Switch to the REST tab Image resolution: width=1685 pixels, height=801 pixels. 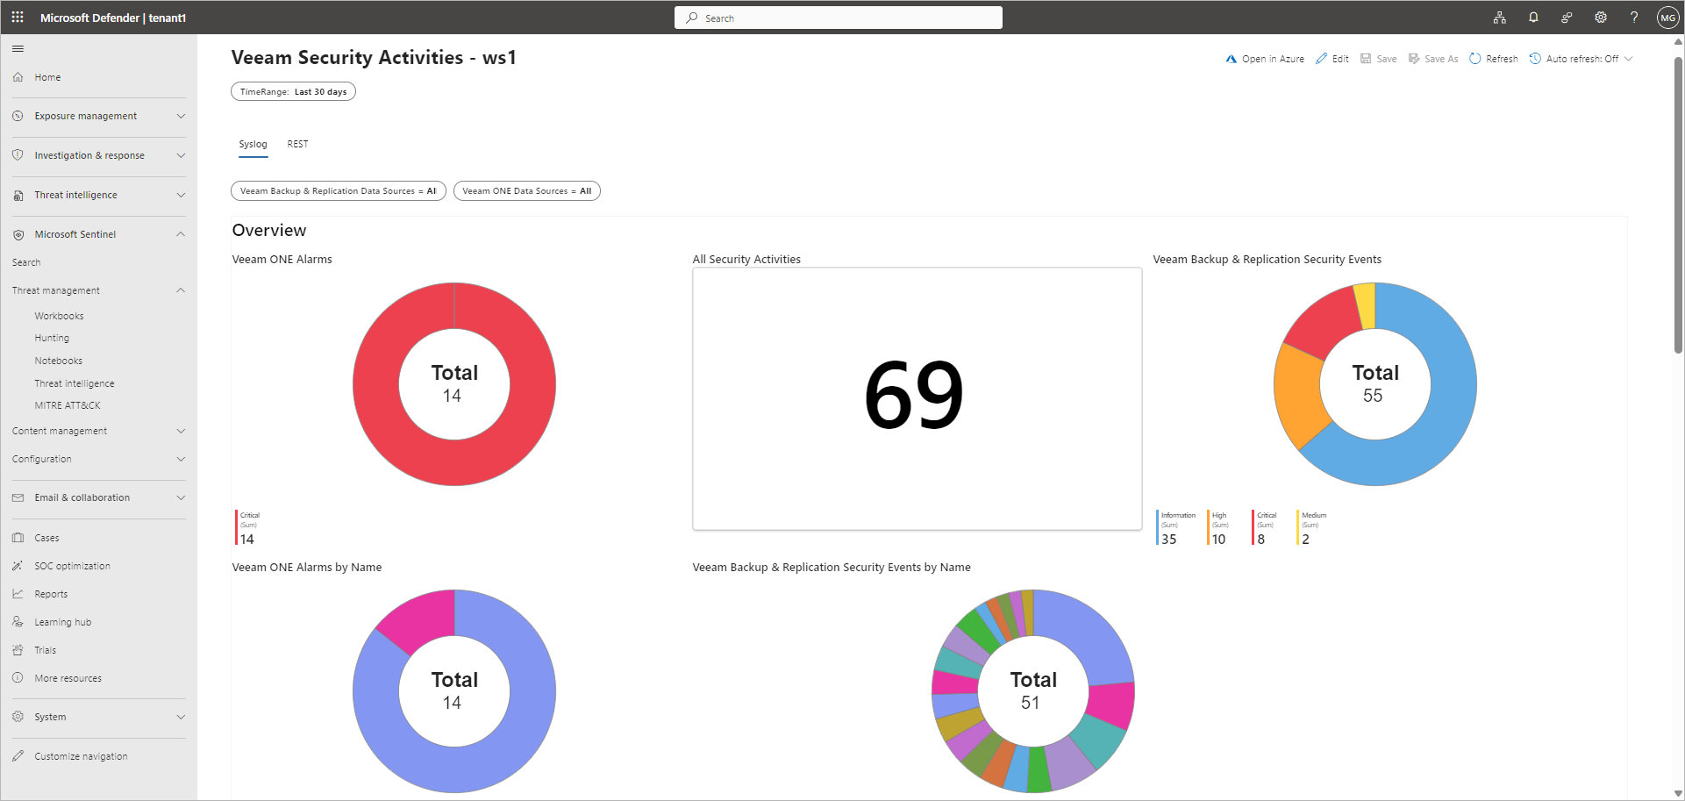coord(297,144)
